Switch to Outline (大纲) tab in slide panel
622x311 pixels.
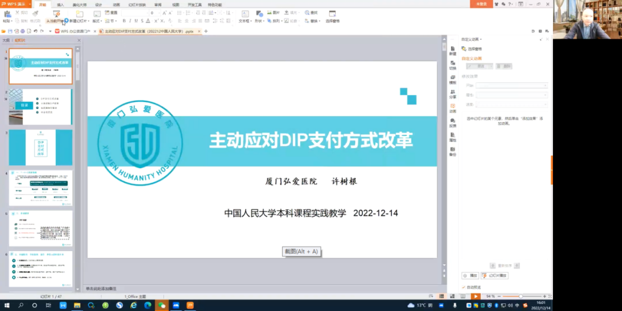(6, 40)
